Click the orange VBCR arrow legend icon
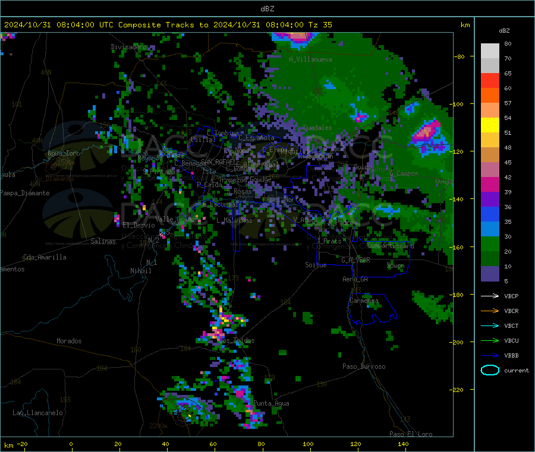This screenshot has height=452, width=535. click(490, 311)
